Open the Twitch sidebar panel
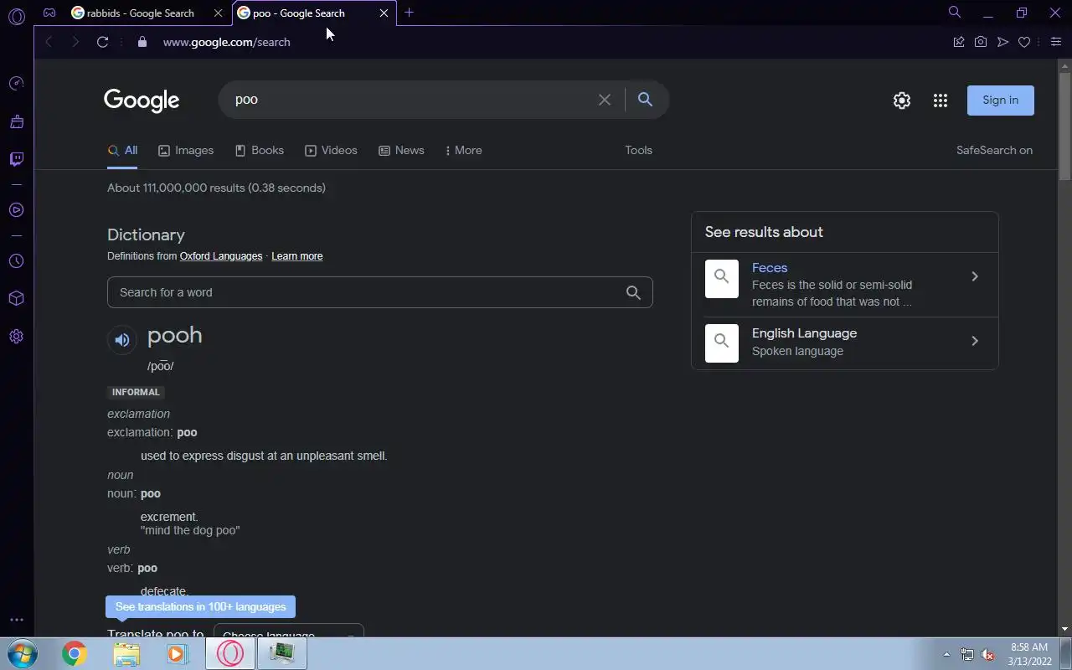The image size is (1072, 670). coord(16,159)
